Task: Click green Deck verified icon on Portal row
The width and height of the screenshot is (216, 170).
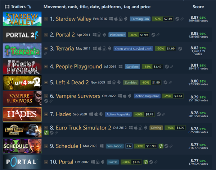Action: [146, 162]
